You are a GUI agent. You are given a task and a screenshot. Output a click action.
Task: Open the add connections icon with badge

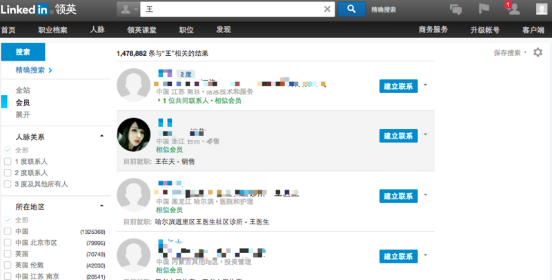512,8
